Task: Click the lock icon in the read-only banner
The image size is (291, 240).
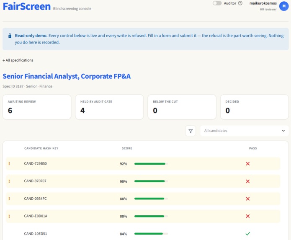Action: tap(10, 36)
